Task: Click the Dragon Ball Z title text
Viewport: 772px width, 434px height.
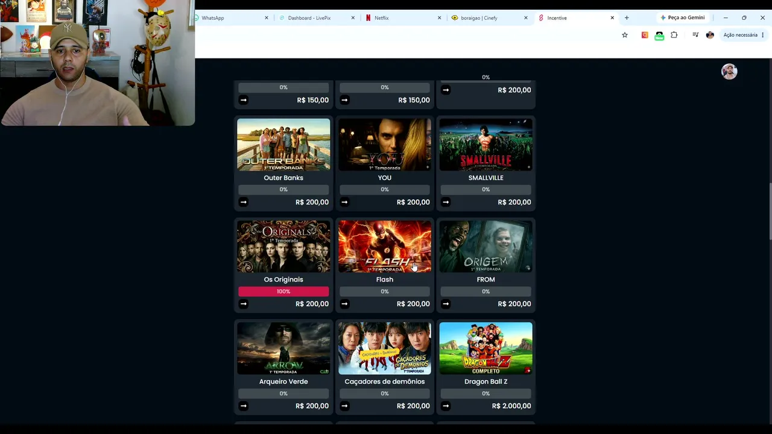Action: [486, 382]
